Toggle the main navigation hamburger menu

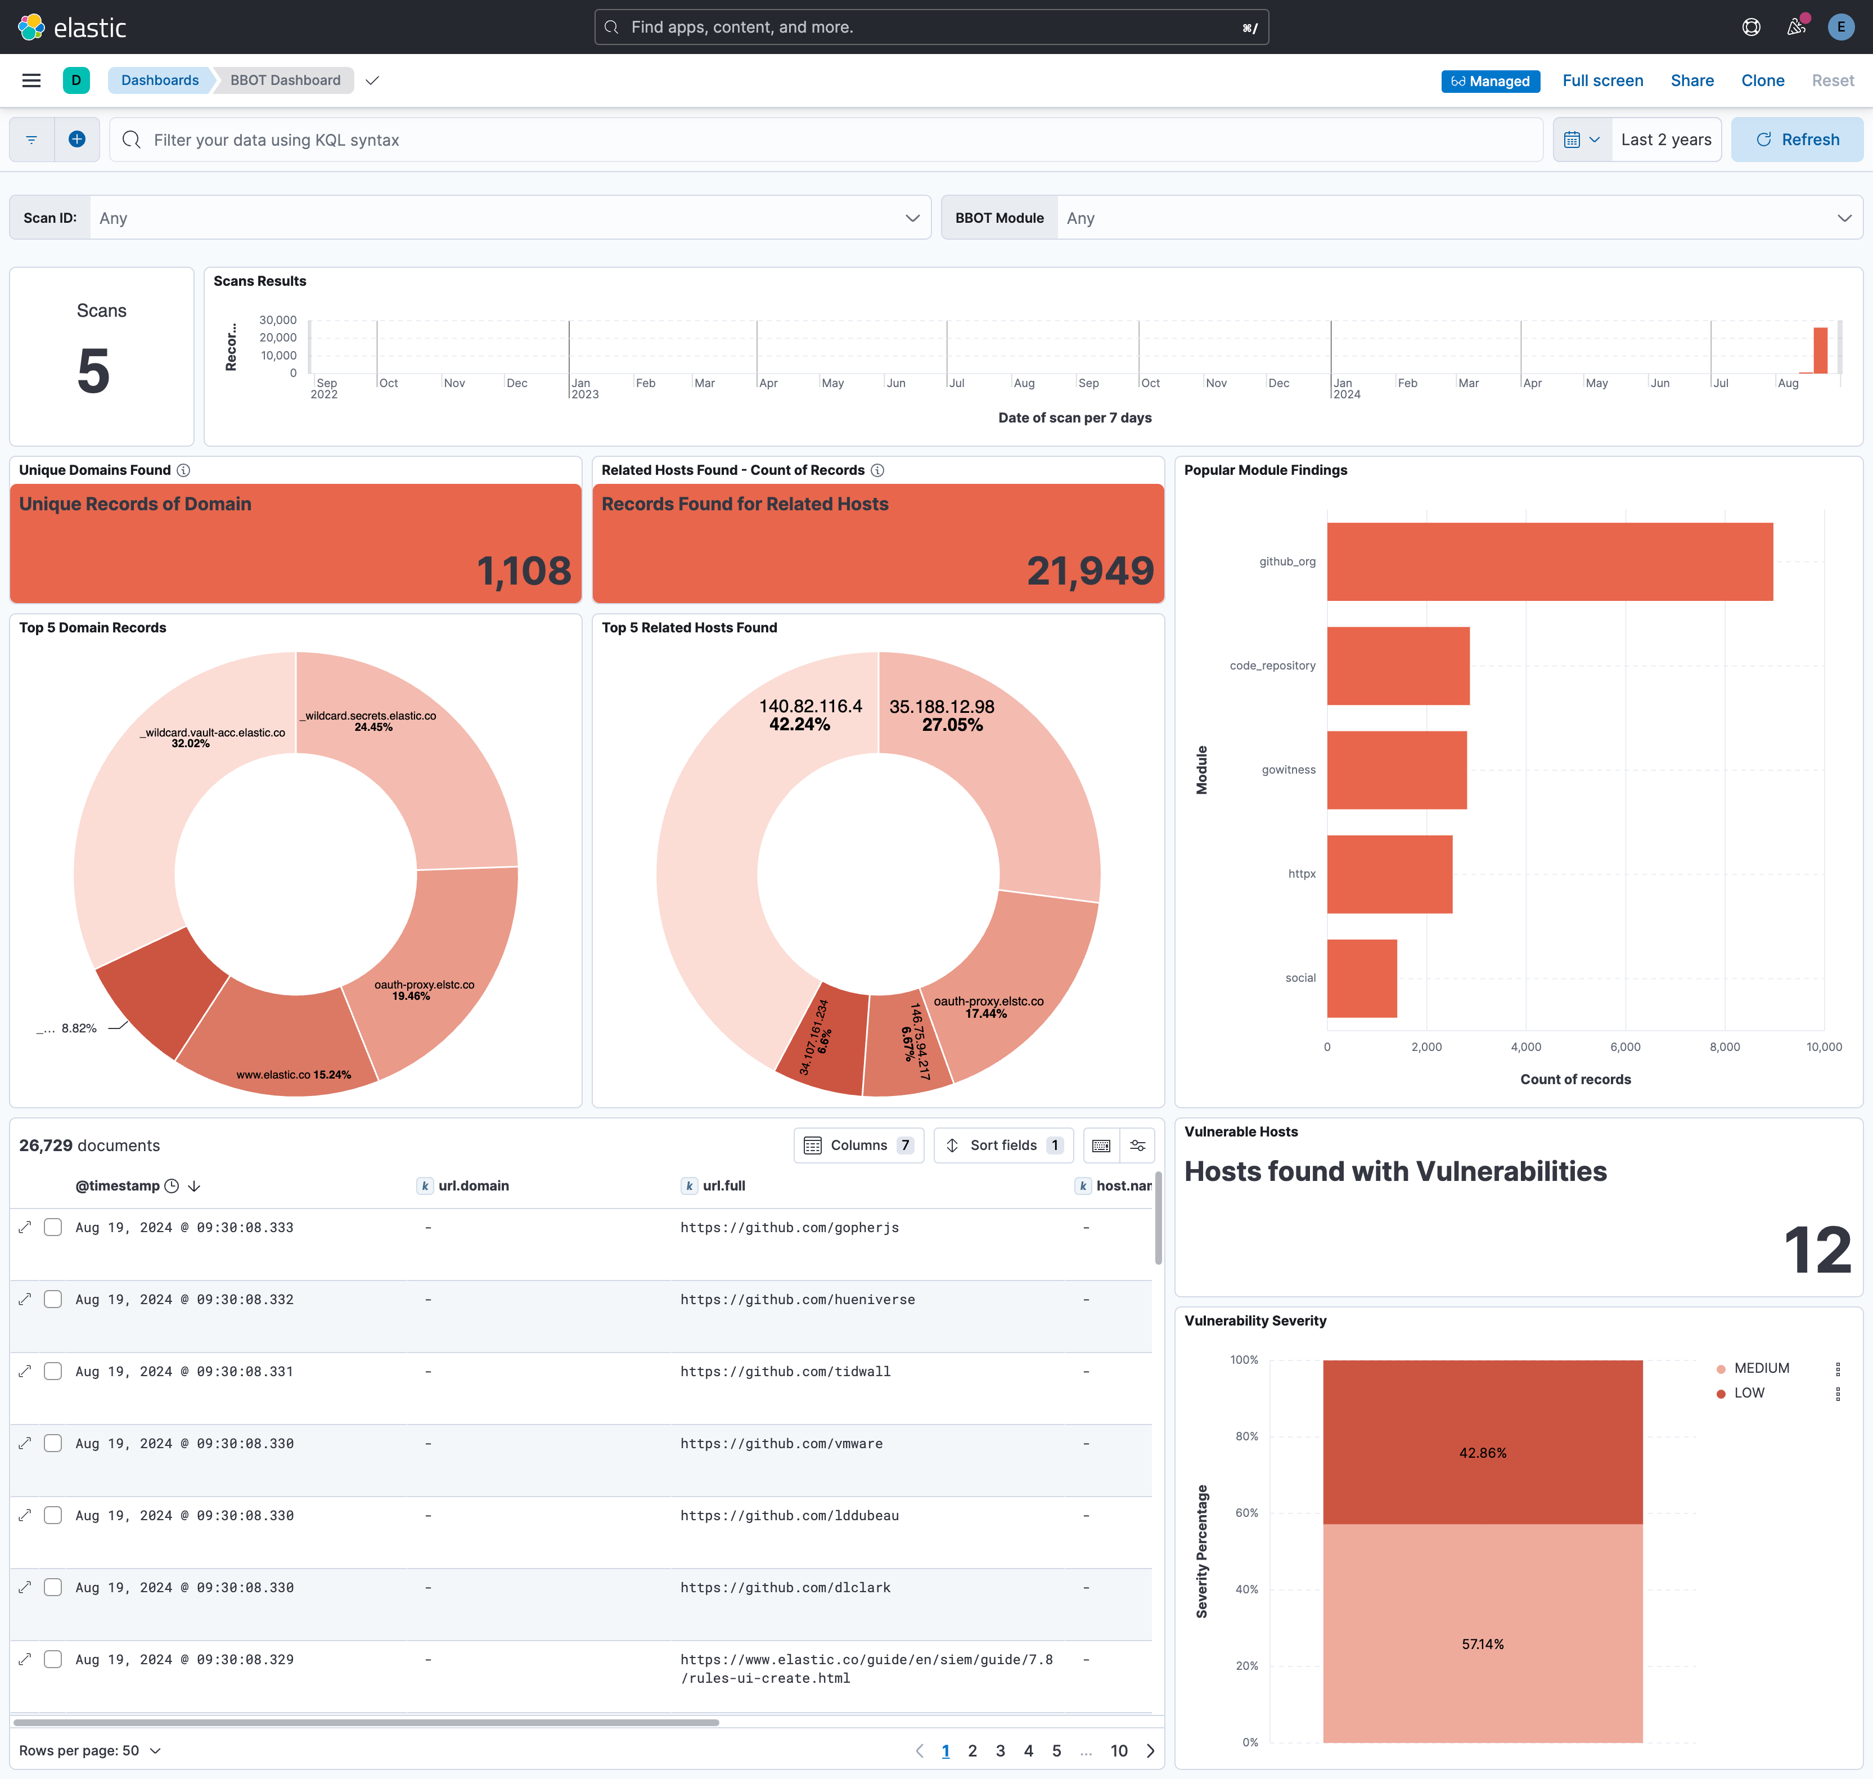(x=31, y=80)
